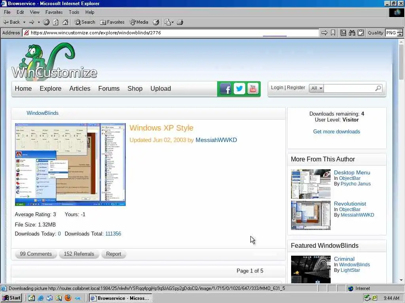Click the YouTube social icon
The height and width of the screenshot is (303, 405).
253,89
